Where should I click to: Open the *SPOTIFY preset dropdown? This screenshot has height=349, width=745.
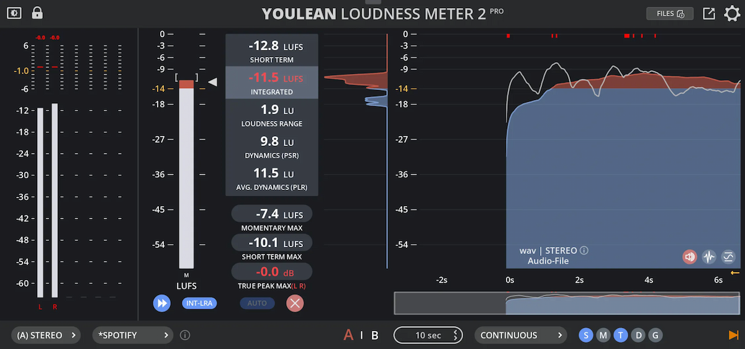pos(133,335)
